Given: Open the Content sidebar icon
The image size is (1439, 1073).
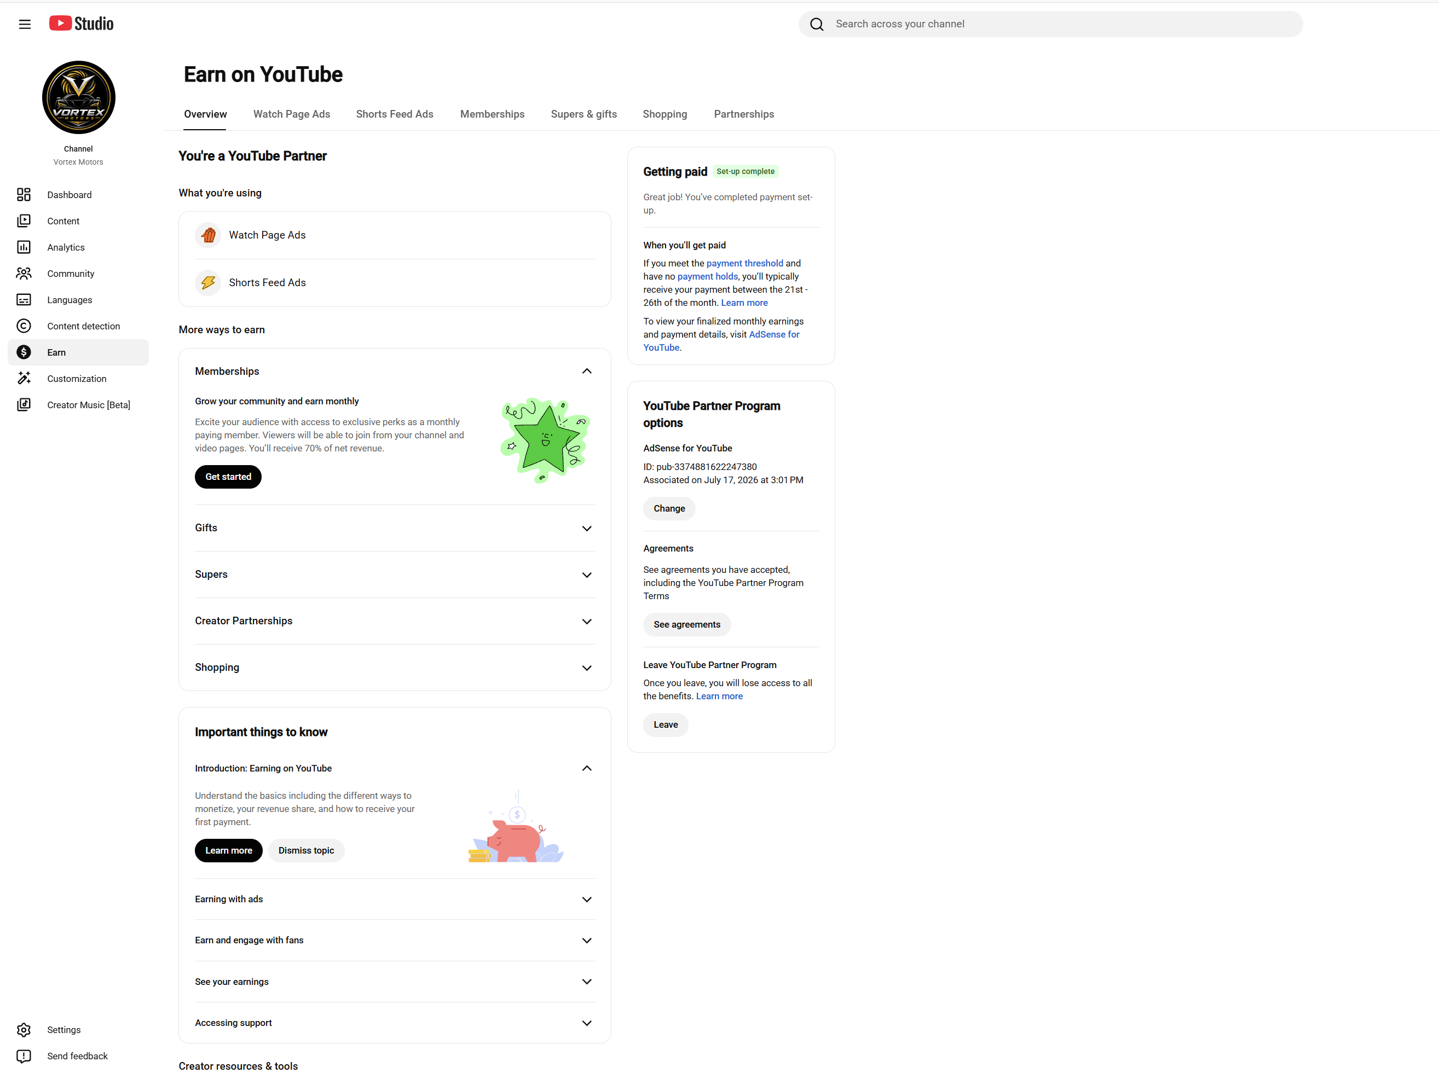Looking at the screenshot, I should [24, 221].
